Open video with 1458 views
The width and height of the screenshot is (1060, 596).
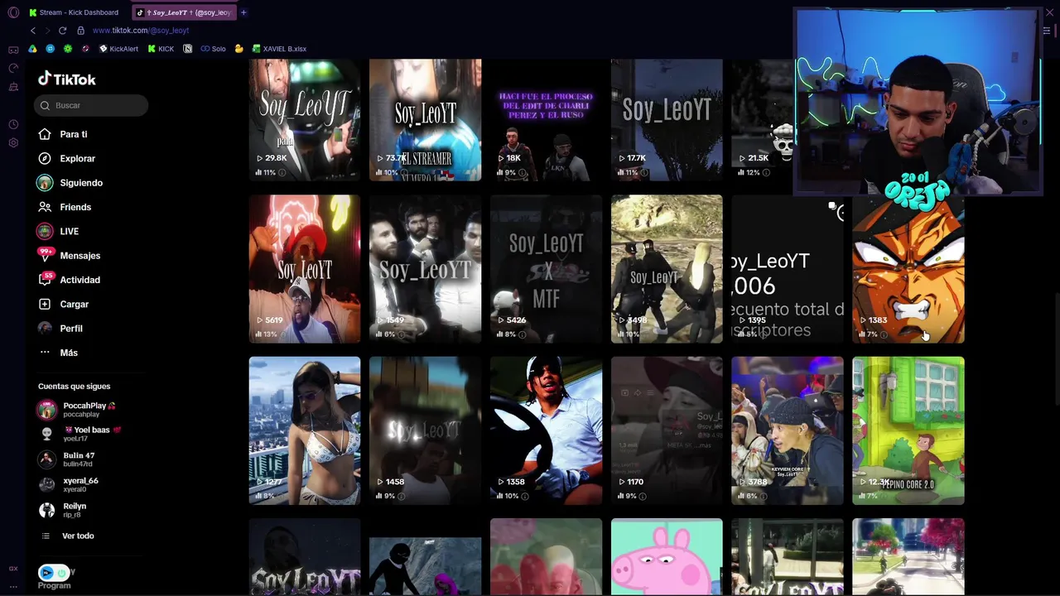coord(425,430)
